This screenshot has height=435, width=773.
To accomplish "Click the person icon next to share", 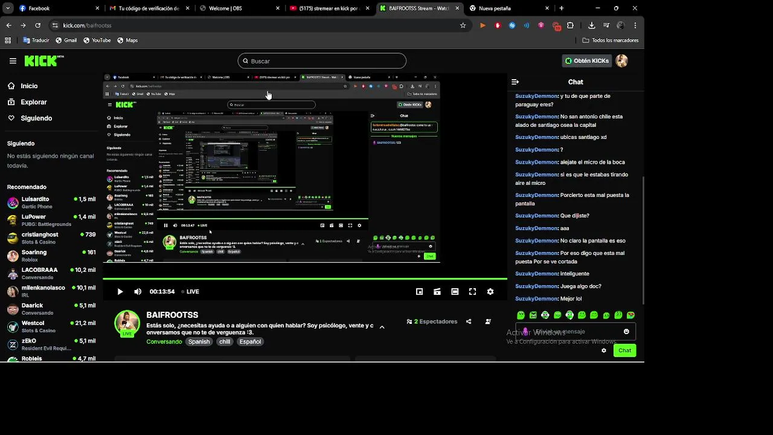I will pos(488,321).
